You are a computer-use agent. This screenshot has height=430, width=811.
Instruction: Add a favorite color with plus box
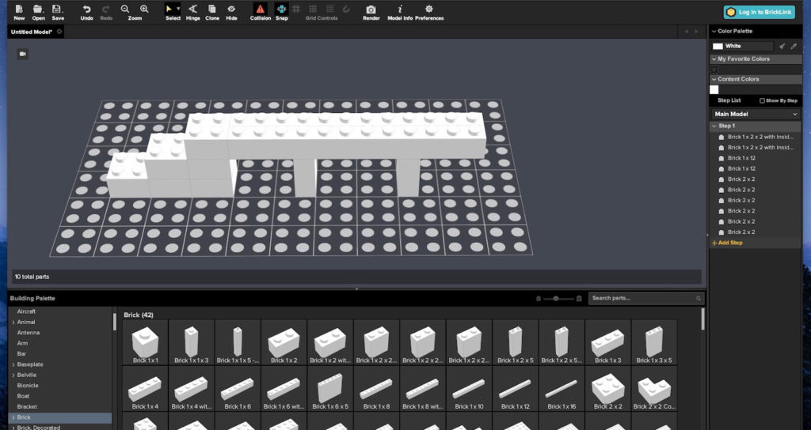pyautogui.click(x=714, y=70)
